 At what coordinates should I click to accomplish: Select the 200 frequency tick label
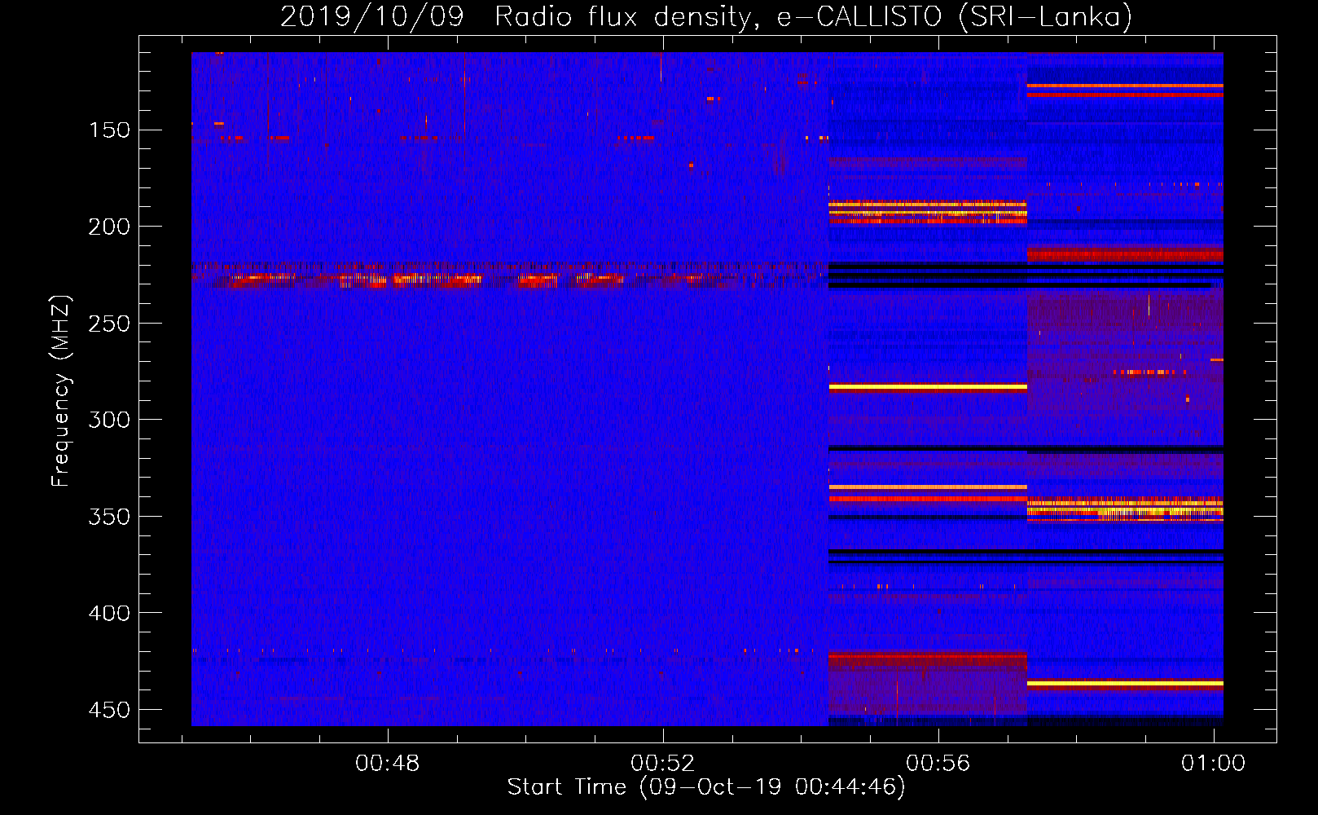109,227
